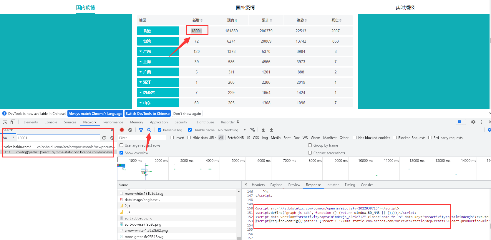
Task: Click Always match Chrome's language
Action: pyautogui.click(x=95, y=114)
